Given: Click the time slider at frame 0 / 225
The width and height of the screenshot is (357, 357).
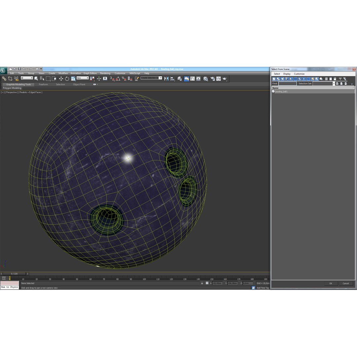Looking at the screenshot, I should tap(14, 274).
